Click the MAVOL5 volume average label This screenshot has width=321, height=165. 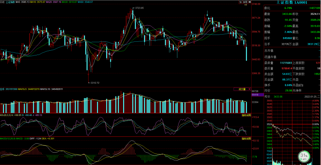(28, 89)
